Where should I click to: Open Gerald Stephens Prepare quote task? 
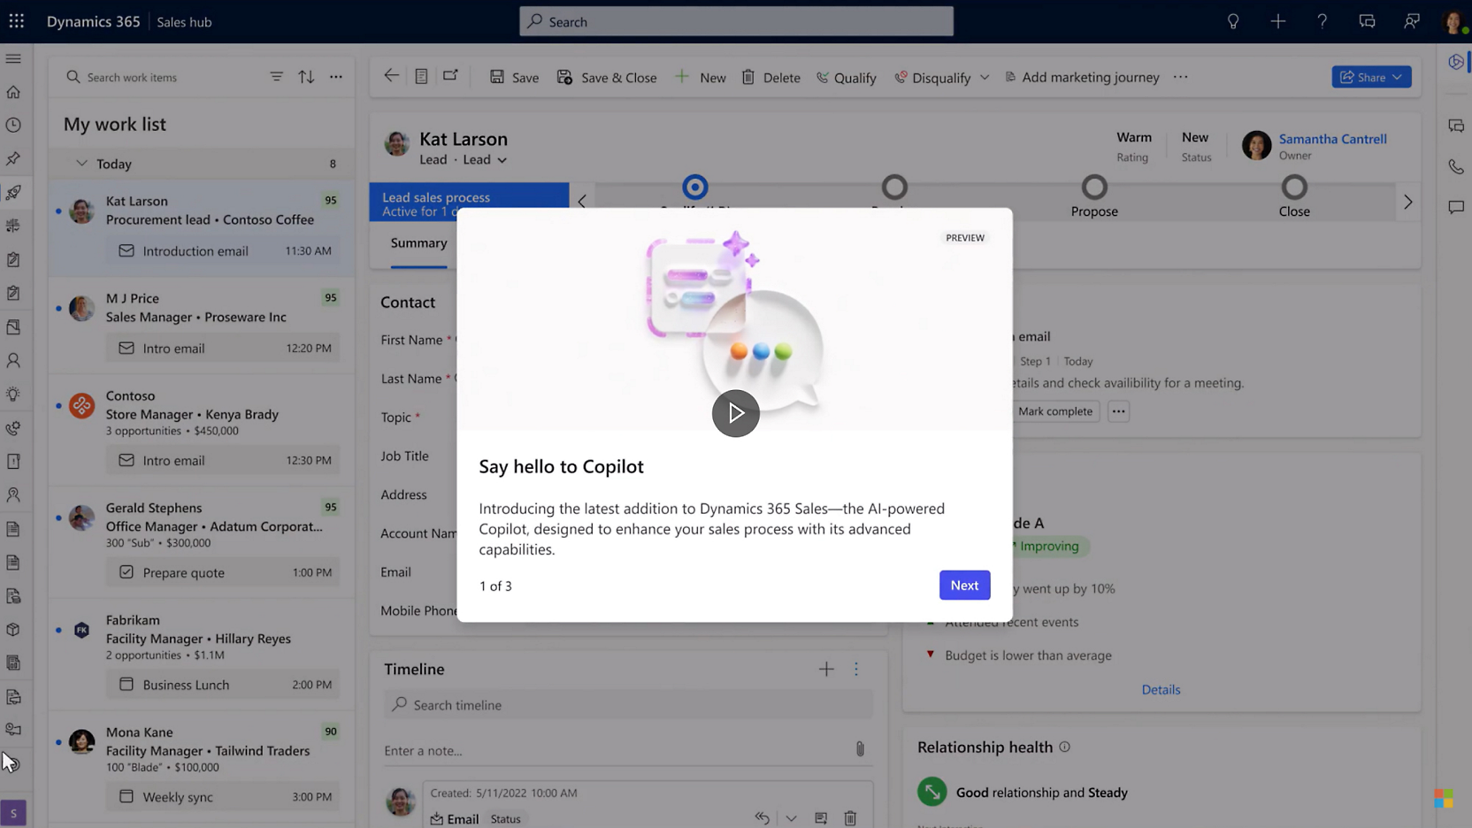point(223,572)
